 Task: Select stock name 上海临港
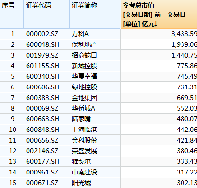tap(84, 130)
